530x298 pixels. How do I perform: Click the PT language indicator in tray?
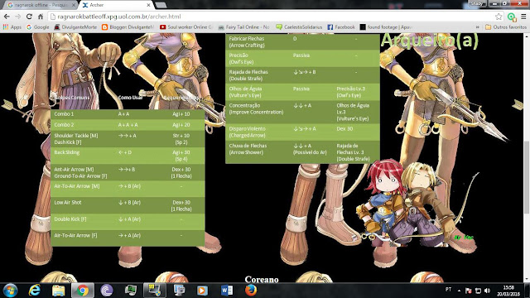tap(448, 290)
